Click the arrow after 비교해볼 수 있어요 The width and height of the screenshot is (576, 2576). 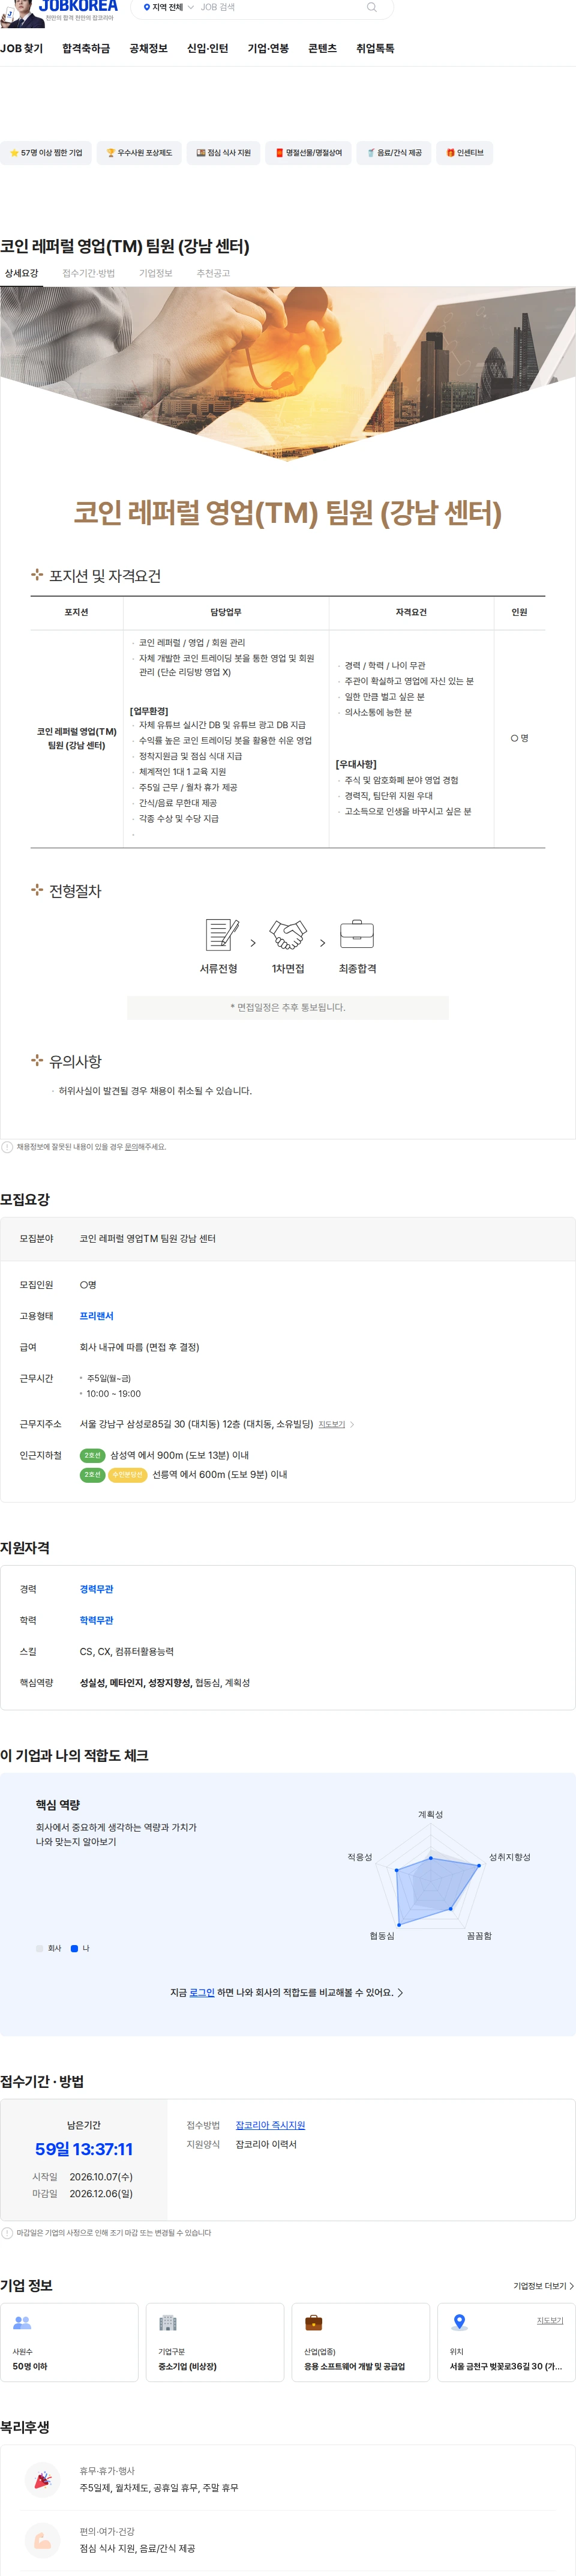point(401,1992)
